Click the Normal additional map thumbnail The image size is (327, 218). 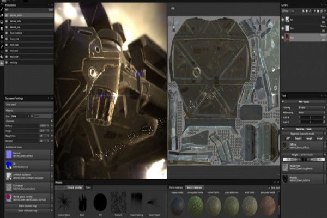click(9, 154)
